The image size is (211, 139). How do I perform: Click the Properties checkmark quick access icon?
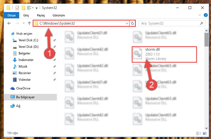(17, 8)
